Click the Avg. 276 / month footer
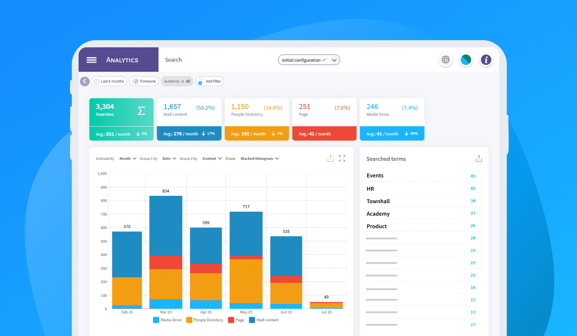Viewport: 577px width, 336px height. pos(189,134)
